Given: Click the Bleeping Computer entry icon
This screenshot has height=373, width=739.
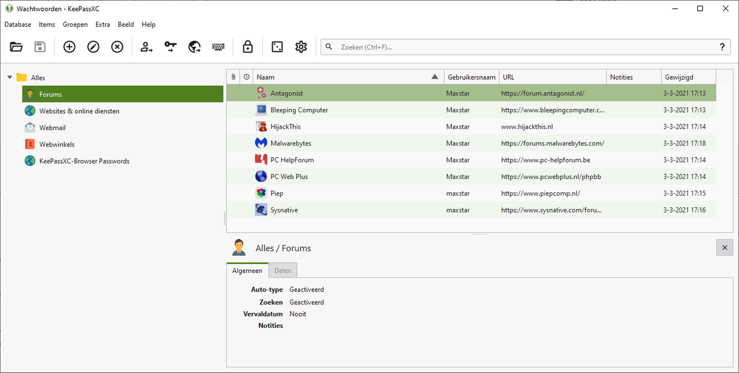Looking at the screenshot, I should pyautogui.click(x=261, y=110).
